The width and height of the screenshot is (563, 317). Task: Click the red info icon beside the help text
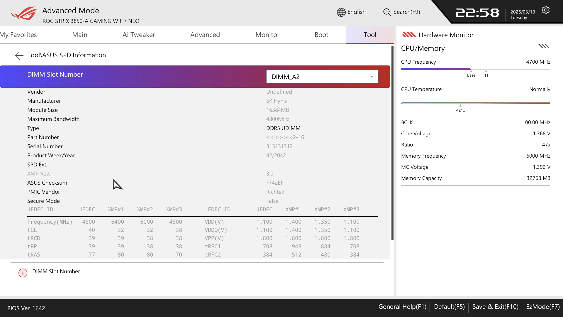tap(23, 273)
